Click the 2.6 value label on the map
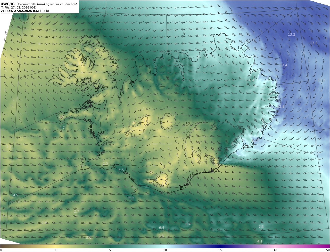This screenshot has height=252, width=330. tap(89, 237)
